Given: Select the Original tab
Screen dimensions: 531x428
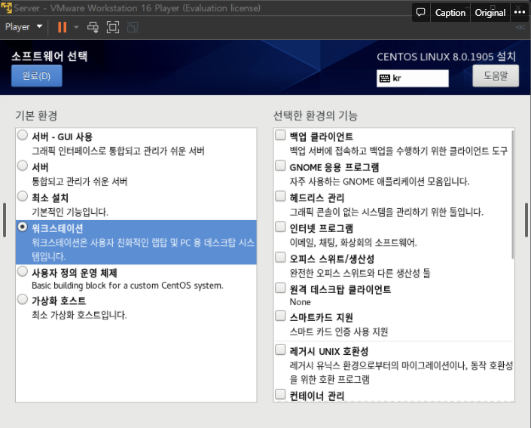Looking at the screenshot, I should click(x=490, y=13).
